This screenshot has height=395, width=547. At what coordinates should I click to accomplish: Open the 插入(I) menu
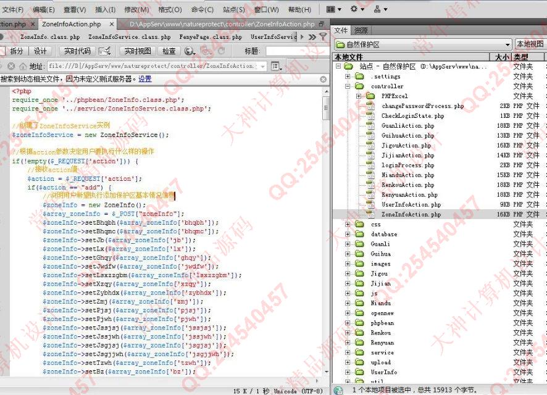(106, 10)
